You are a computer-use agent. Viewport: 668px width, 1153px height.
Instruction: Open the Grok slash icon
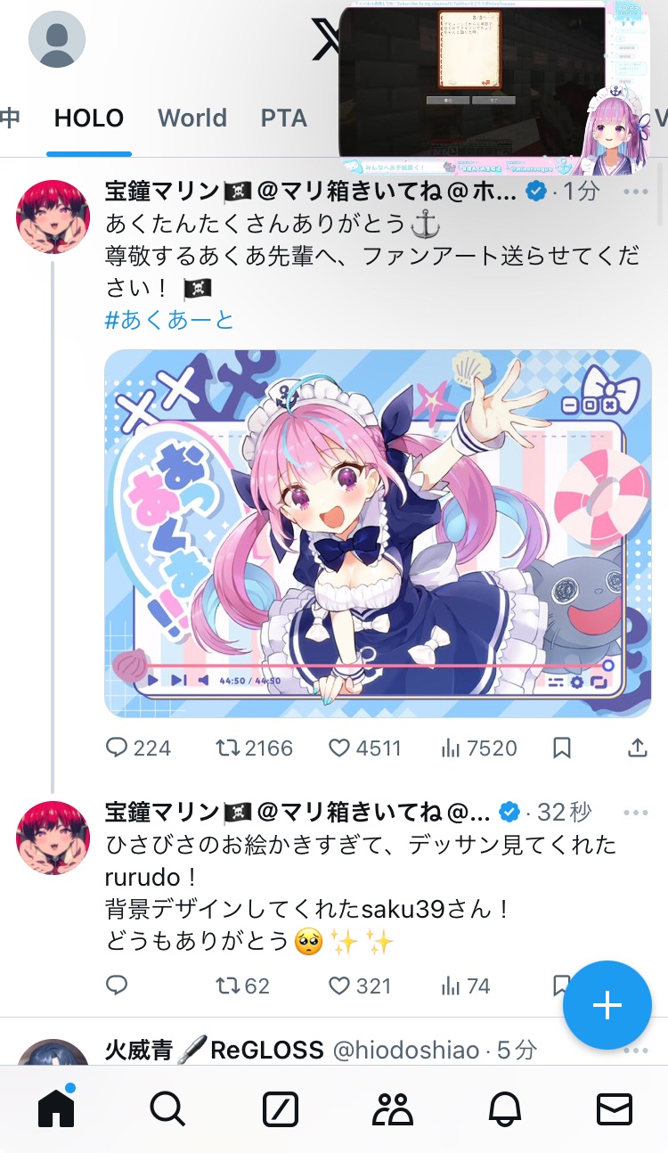pos(281,1109)
